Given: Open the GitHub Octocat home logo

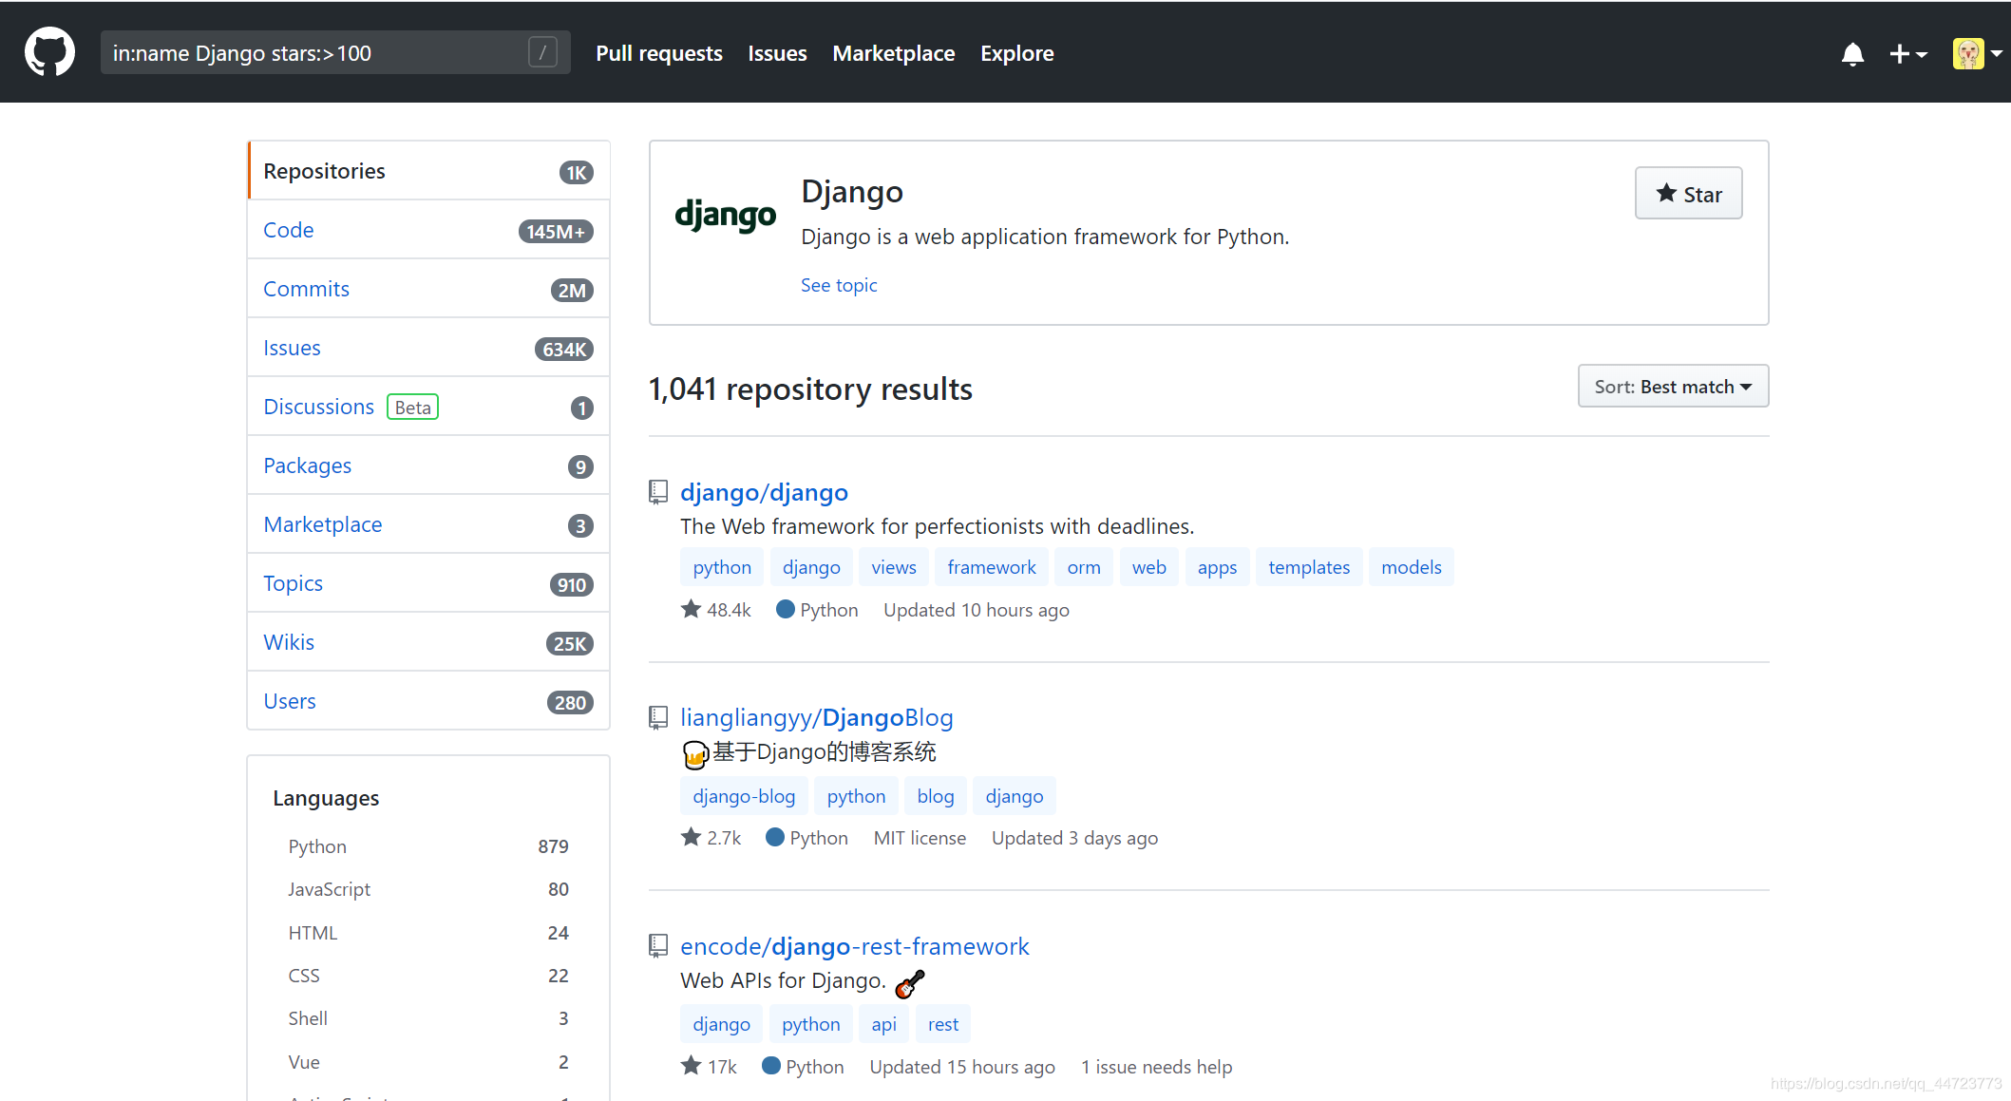Looking at the screenshot, I should pos(49,52).
